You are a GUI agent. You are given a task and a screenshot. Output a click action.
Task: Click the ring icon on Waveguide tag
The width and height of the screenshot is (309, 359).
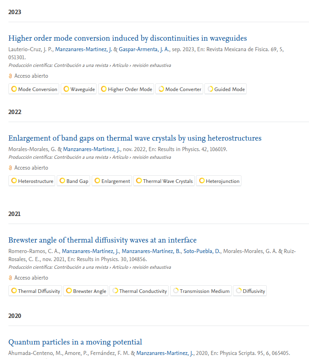click(66, 89)
